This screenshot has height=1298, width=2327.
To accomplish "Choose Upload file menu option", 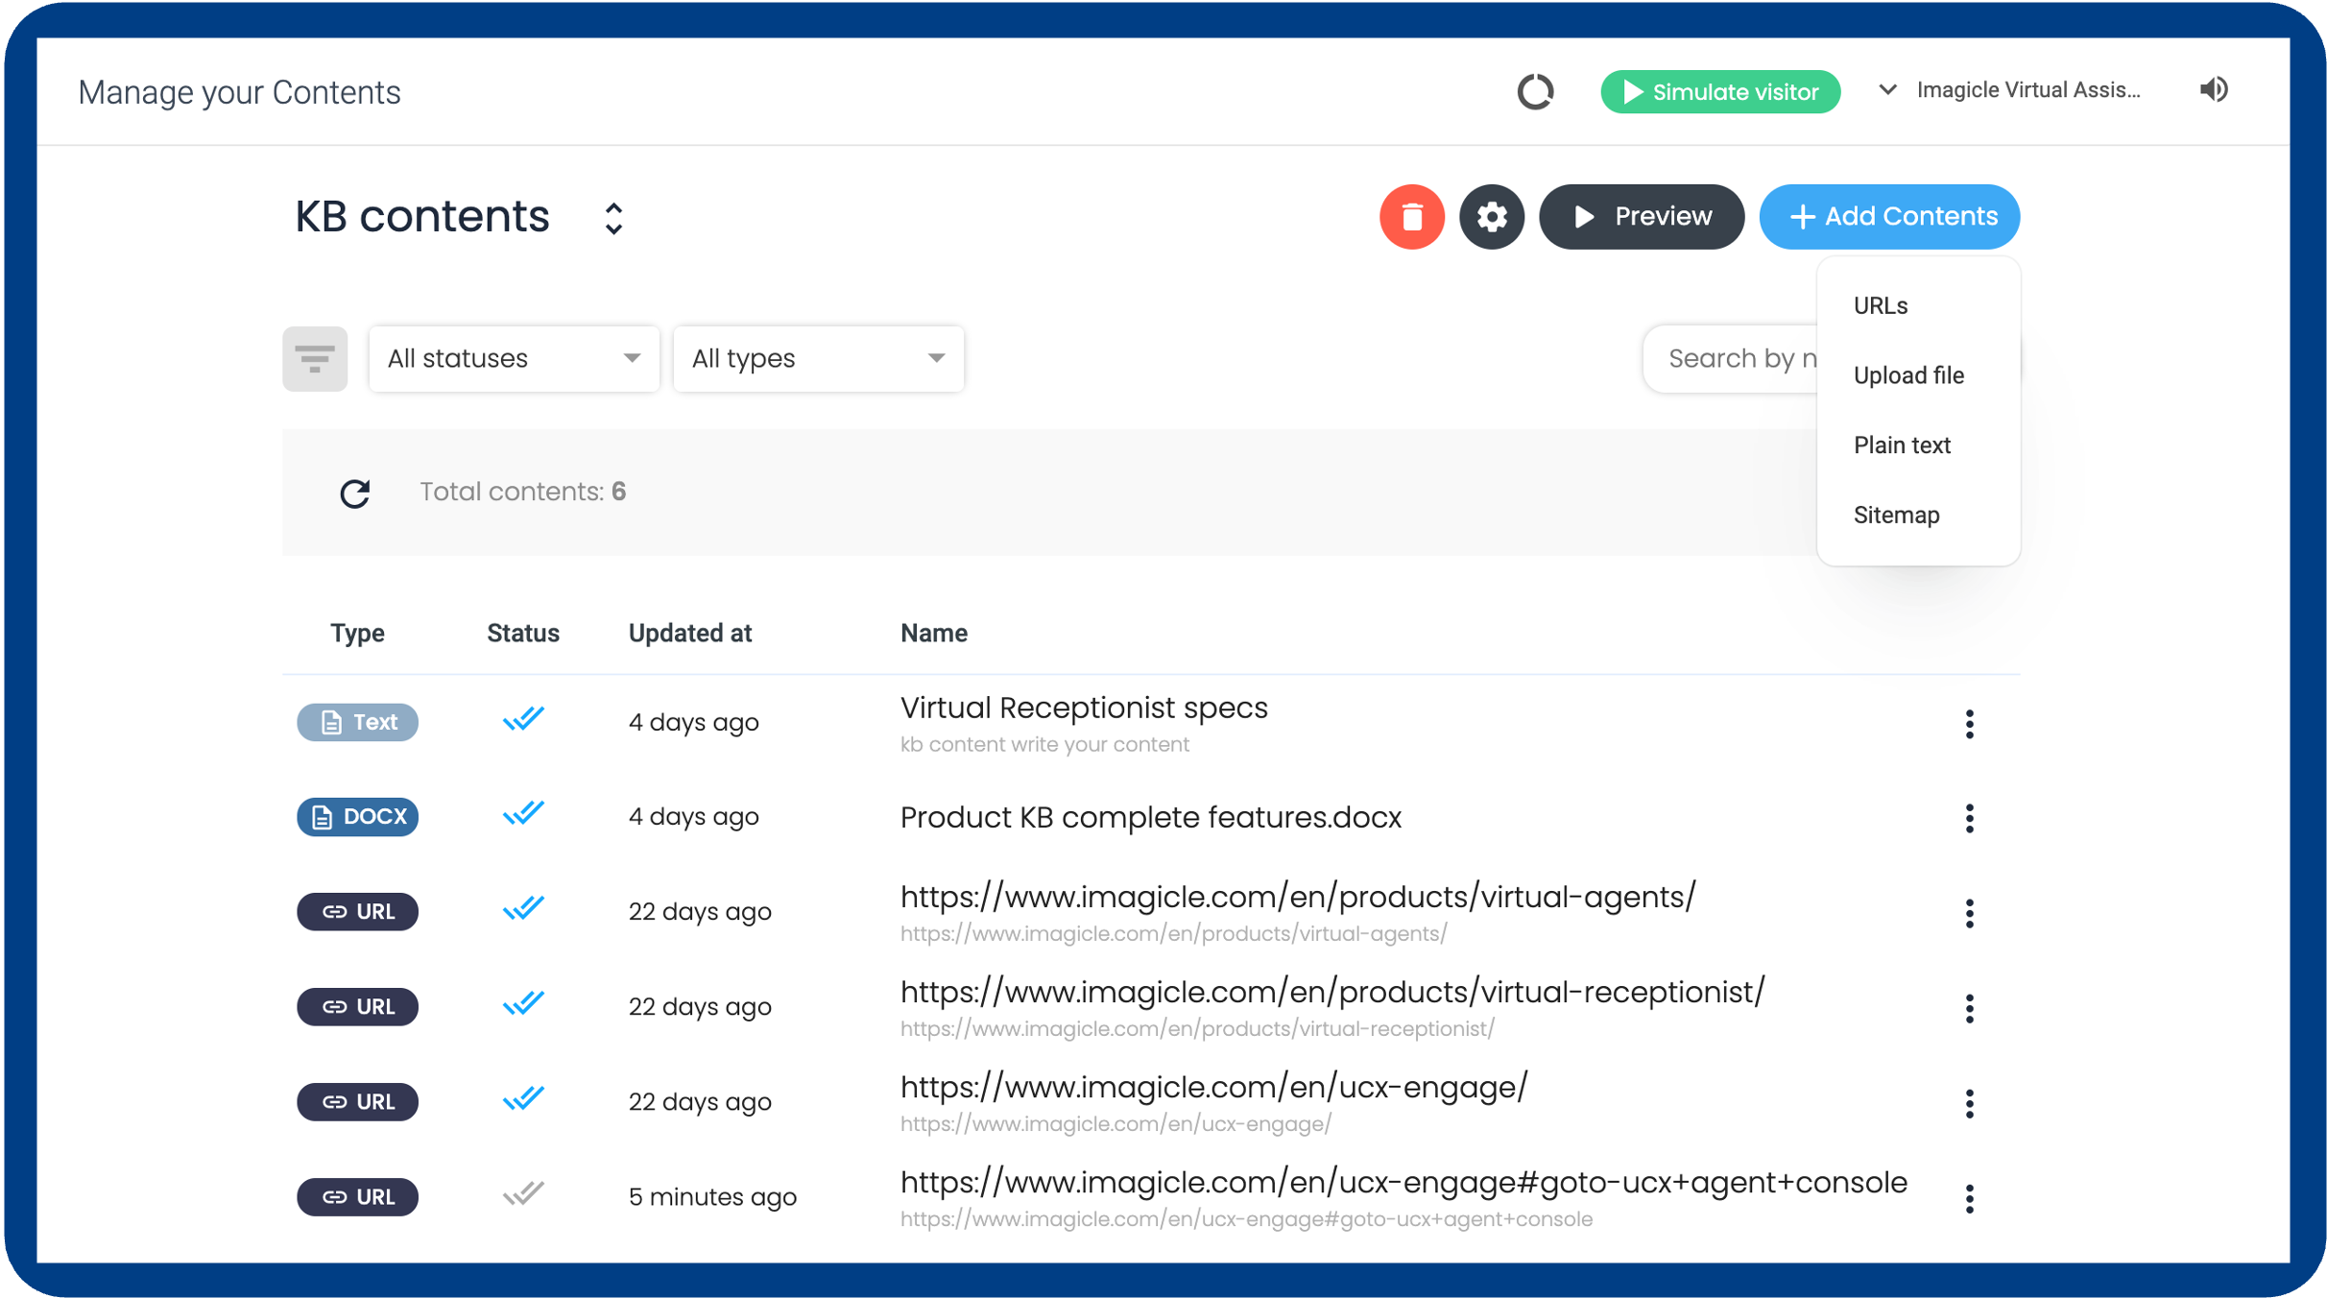I will point(1907,375).
